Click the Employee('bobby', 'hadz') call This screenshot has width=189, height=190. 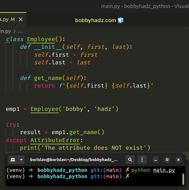[x=74, y=109]
